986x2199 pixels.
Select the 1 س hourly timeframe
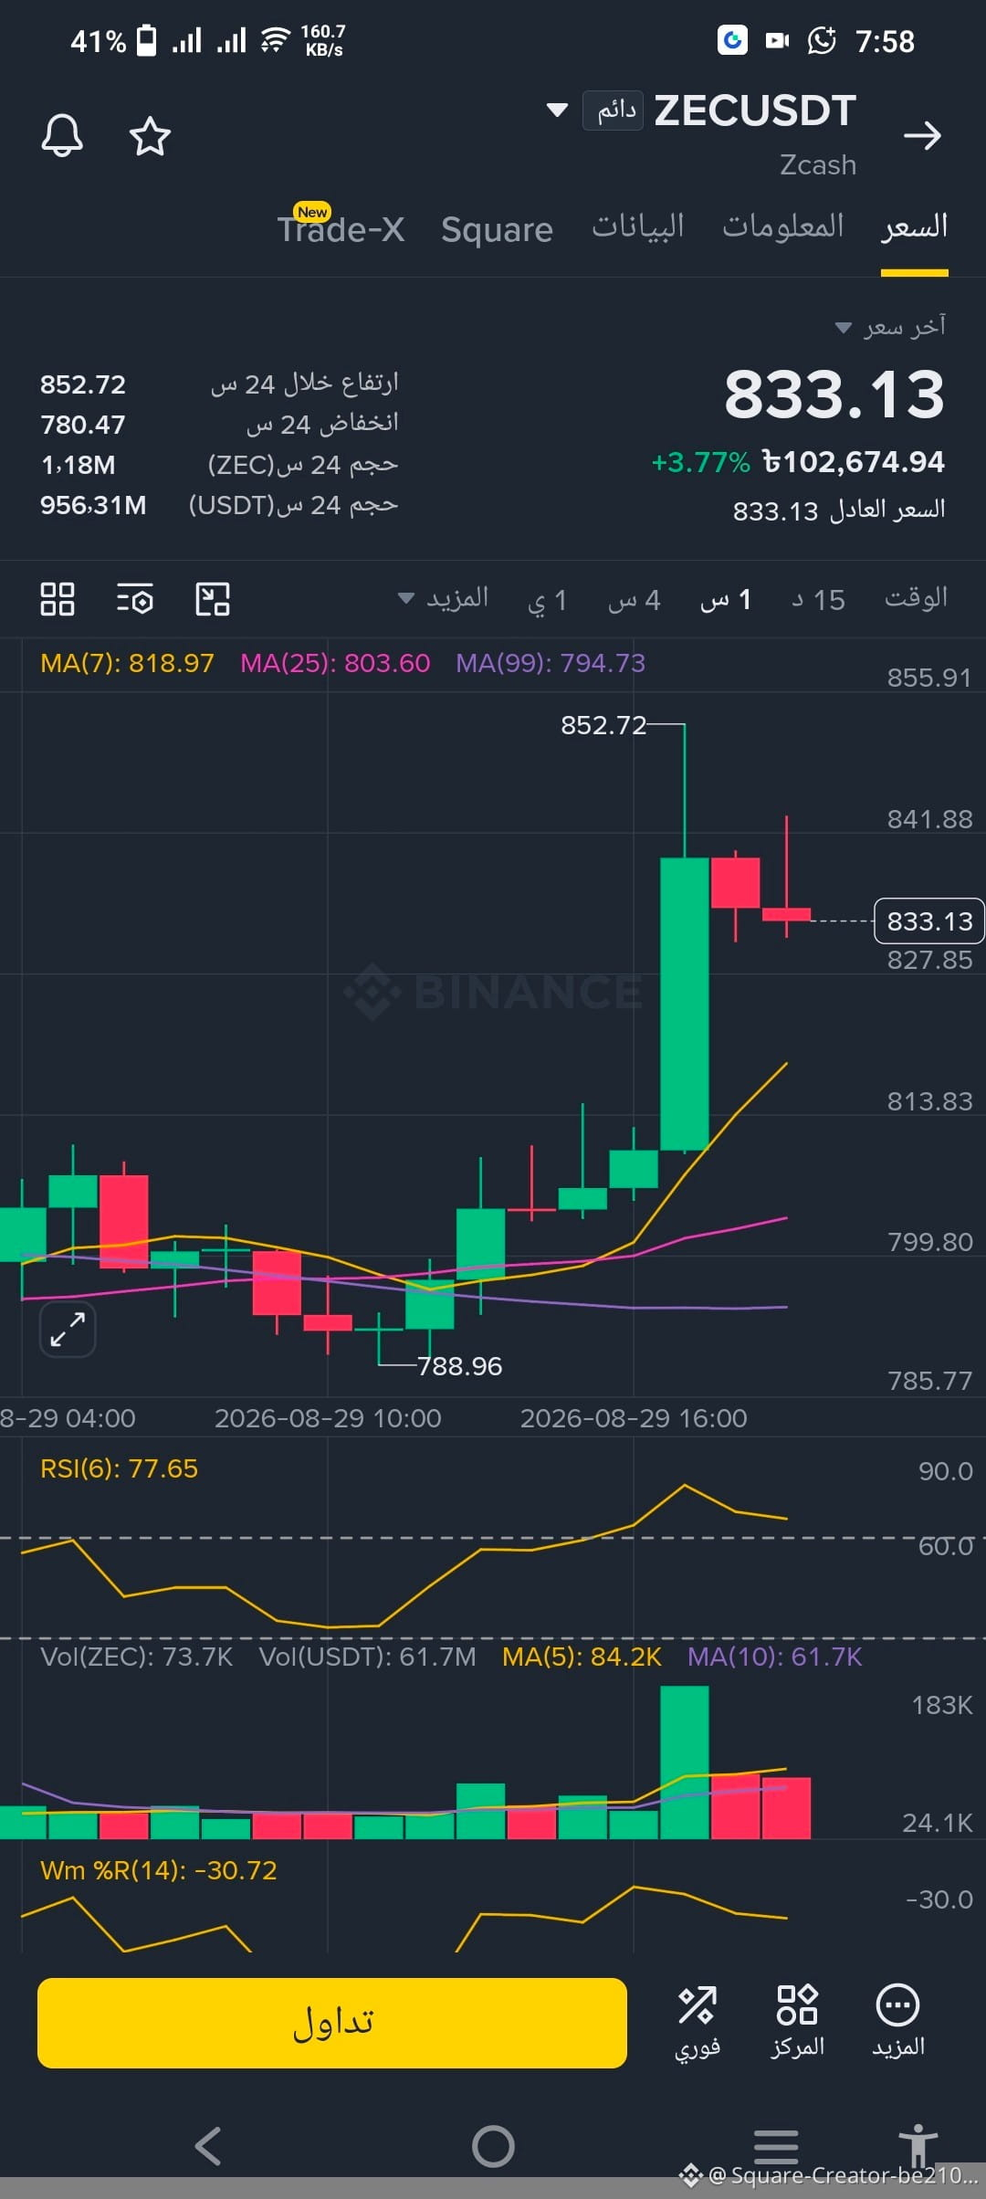click(x=726, y=600)
